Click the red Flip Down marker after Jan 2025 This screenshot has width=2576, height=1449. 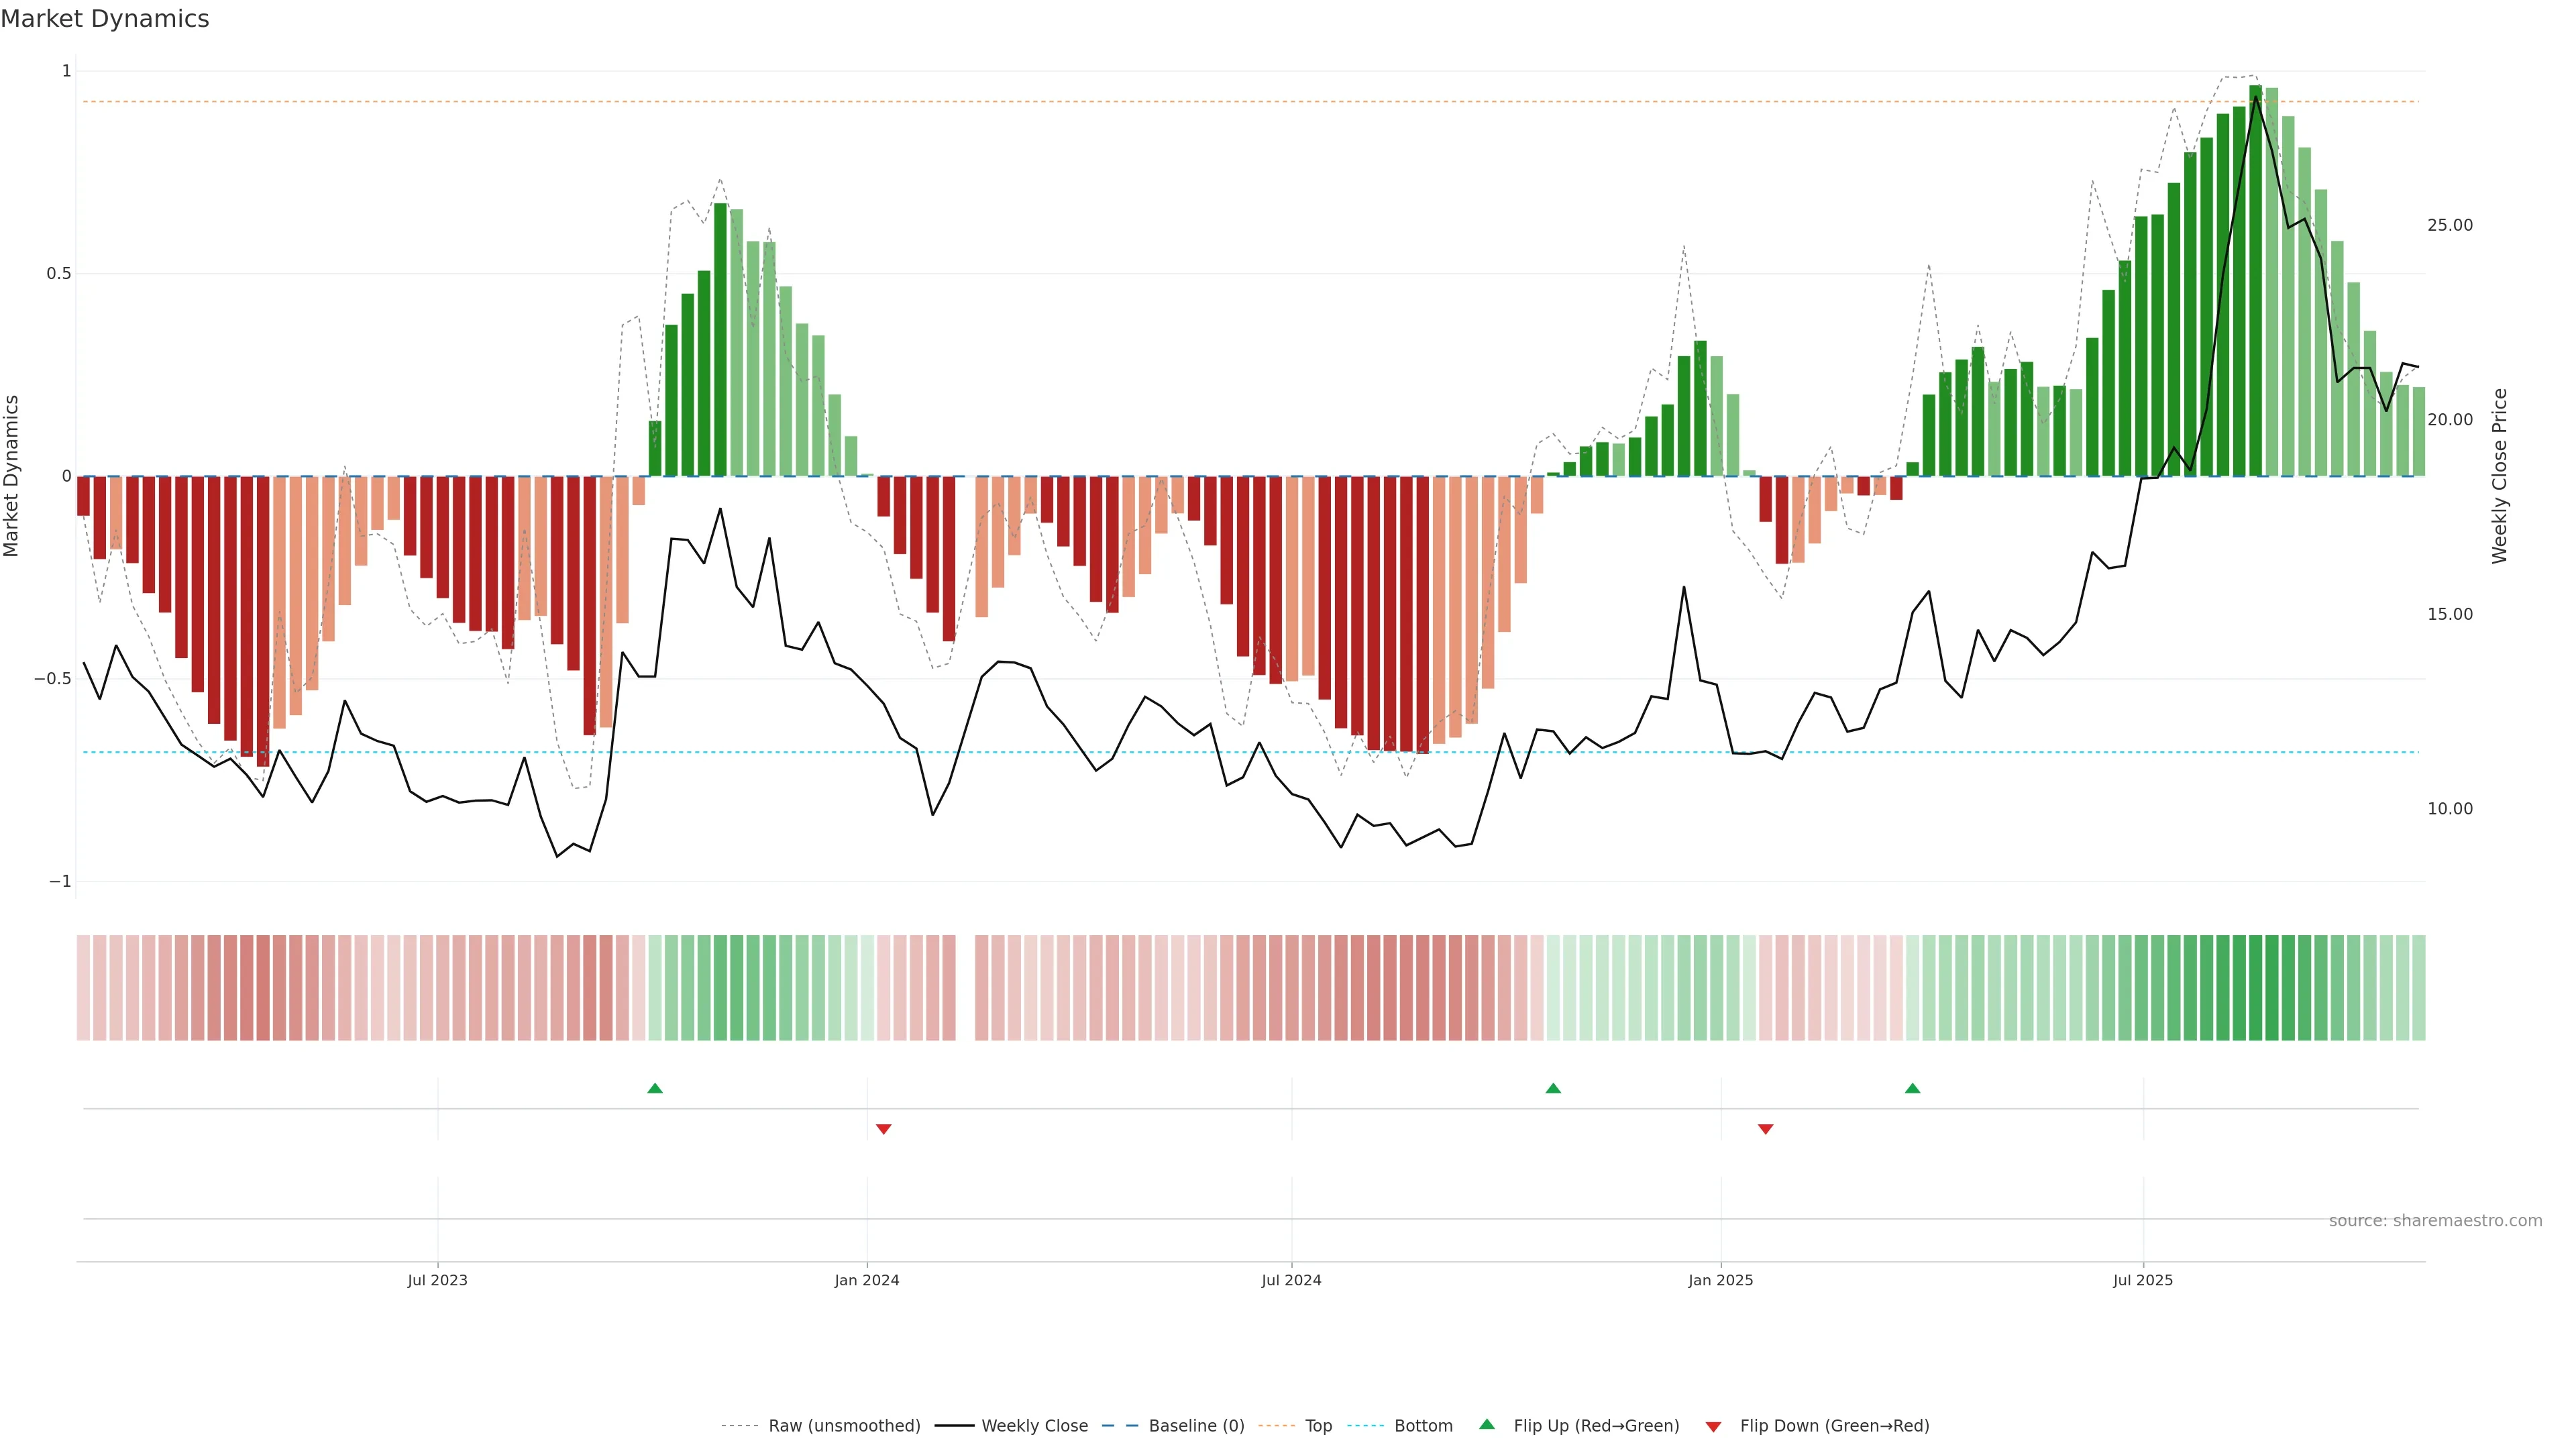(x=1765, y=1129)
